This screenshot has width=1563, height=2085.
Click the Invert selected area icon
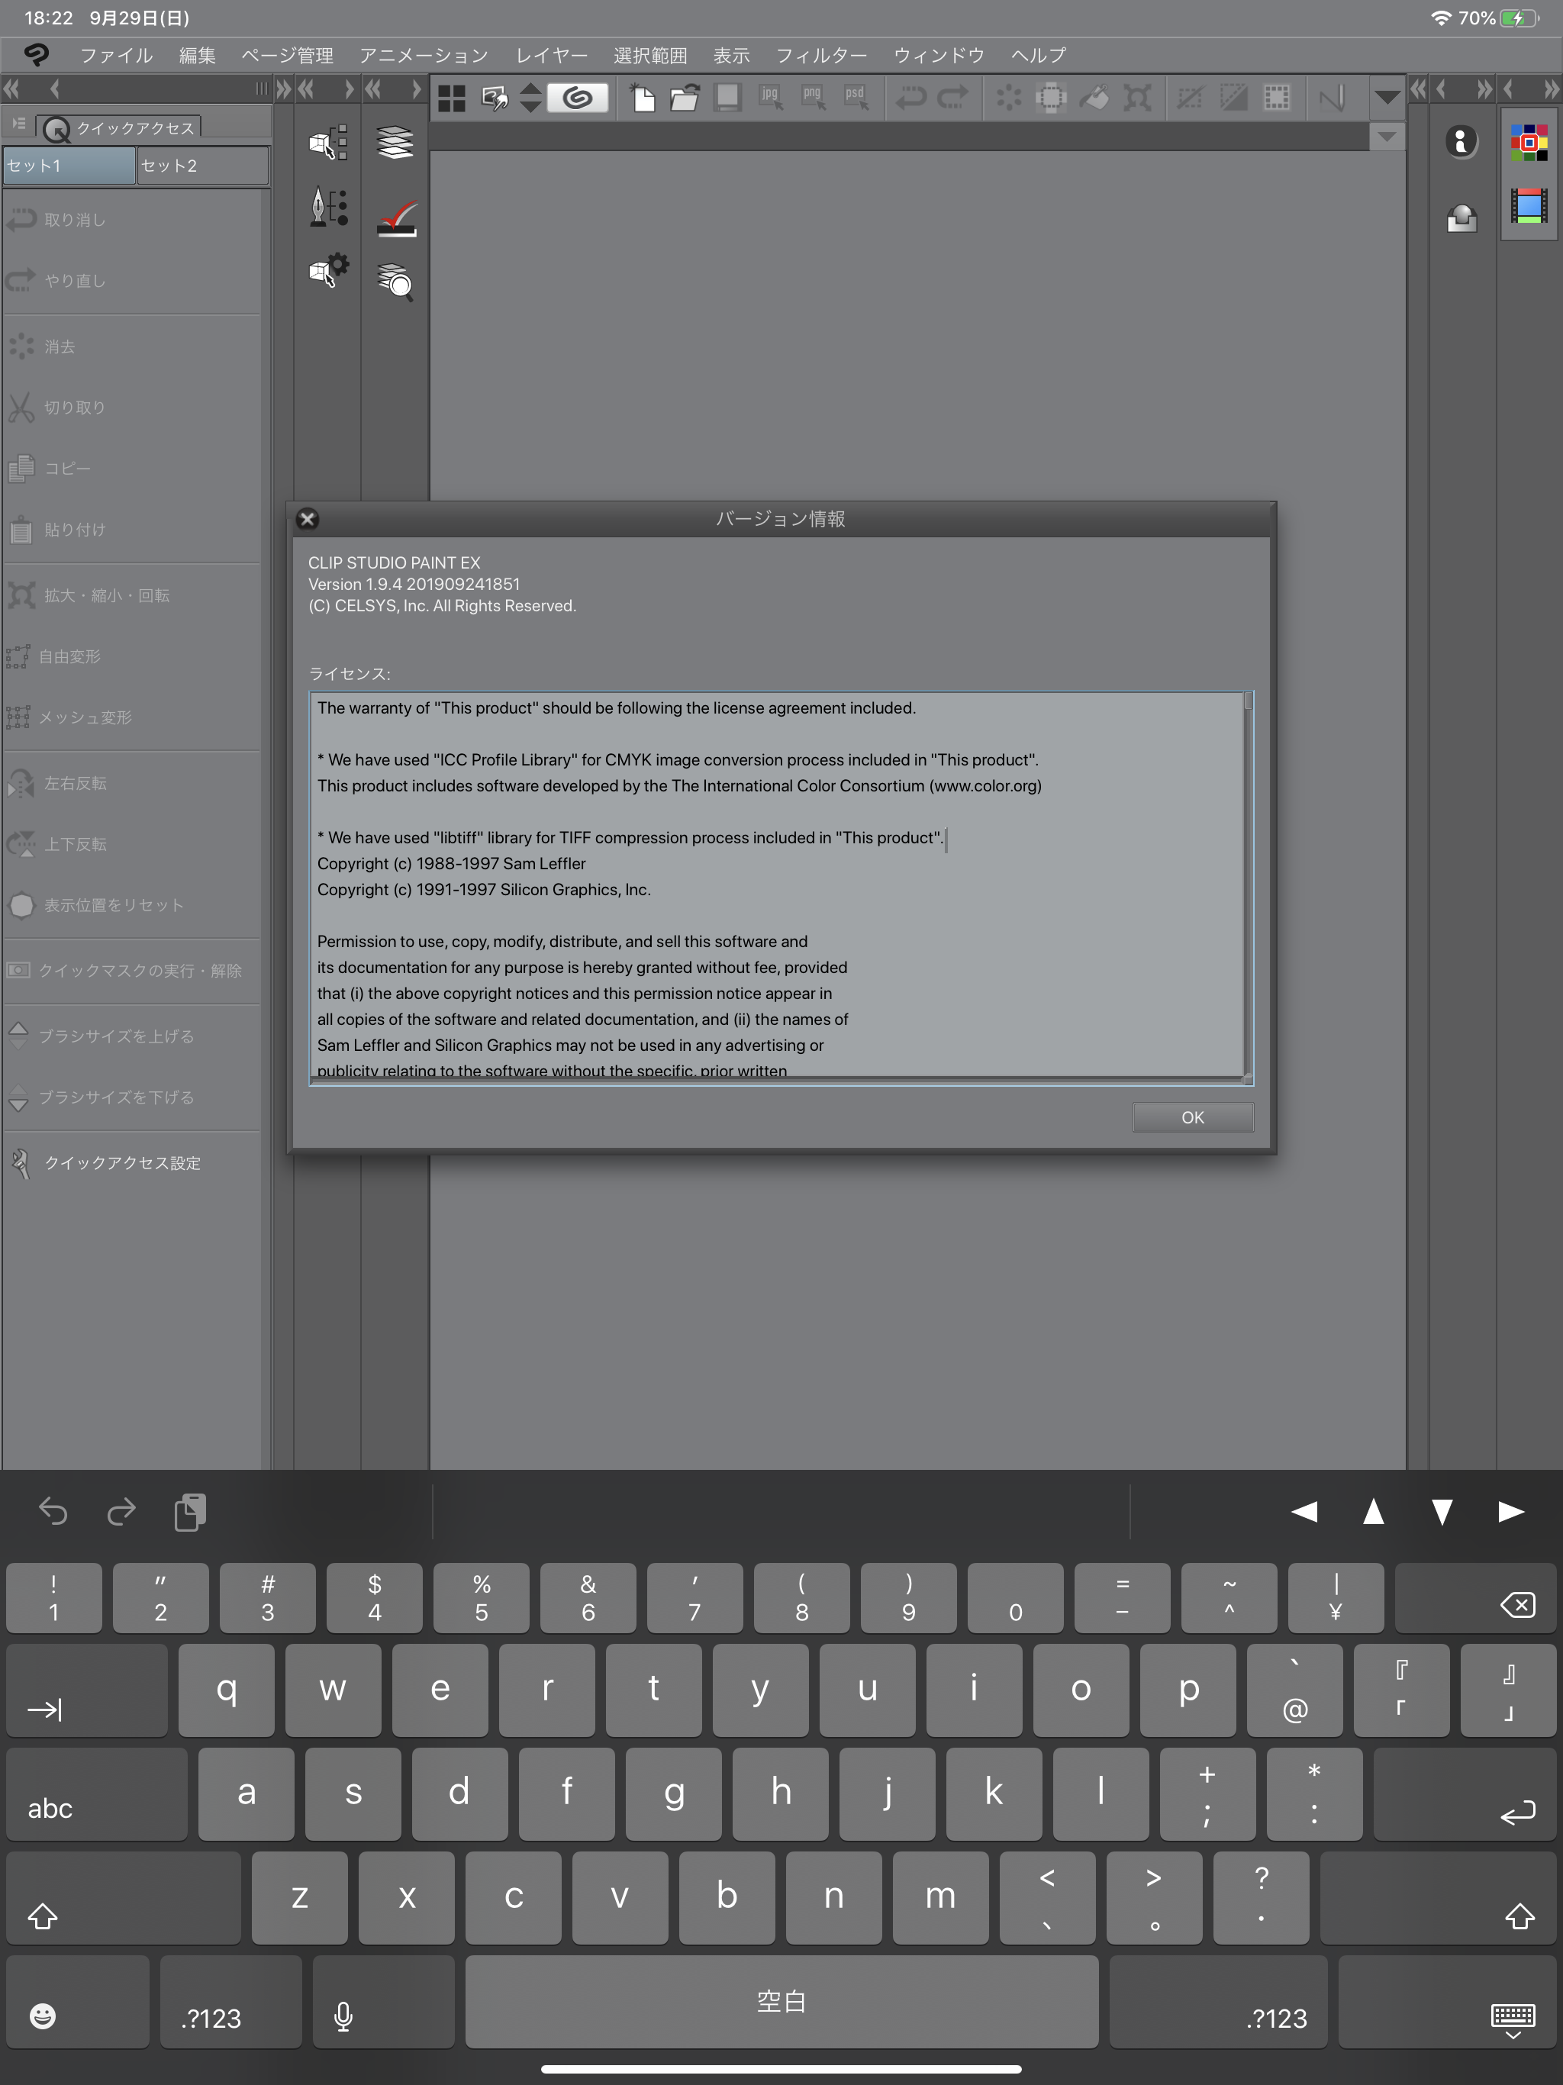pyautogui.click(x=1233, y=98)
